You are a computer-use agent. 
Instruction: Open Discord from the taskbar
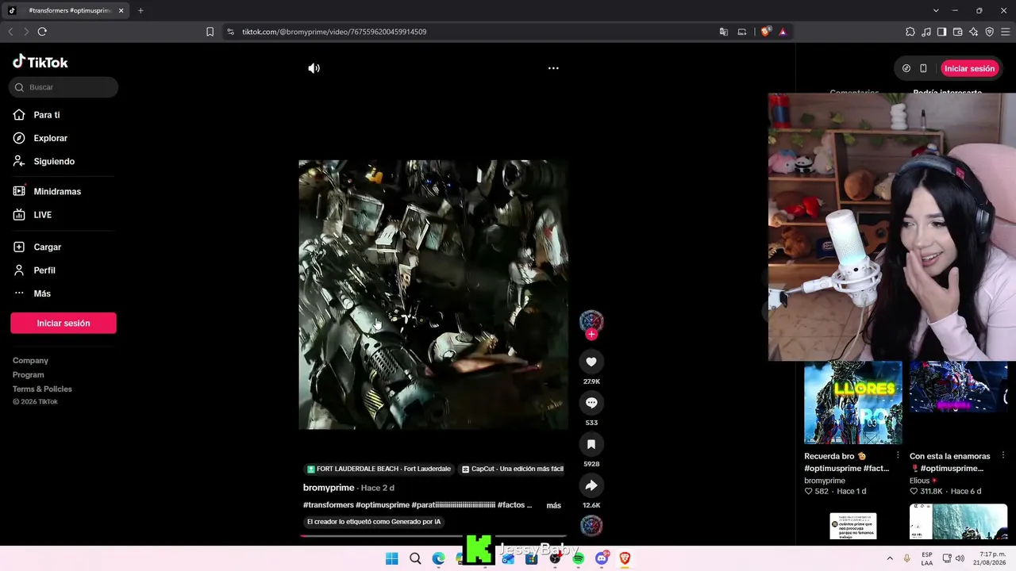602,558
